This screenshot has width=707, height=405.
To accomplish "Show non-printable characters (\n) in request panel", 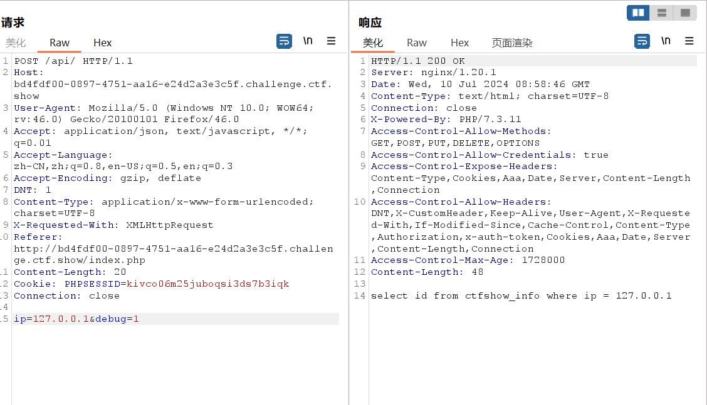I will [x=308, y=41].
